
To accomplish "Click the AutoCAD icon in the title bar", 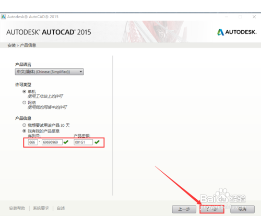I will click(3, 17).
